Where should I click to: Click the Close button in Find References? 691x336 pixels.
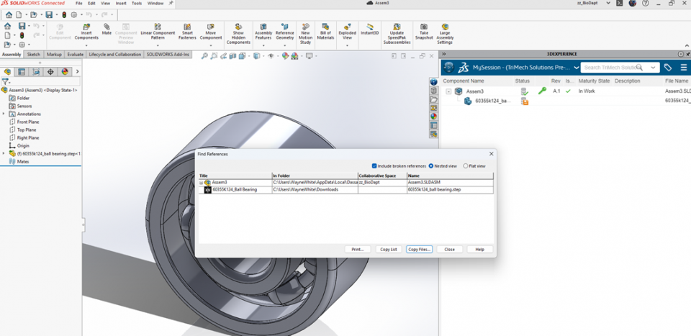[x=449, y=249]
